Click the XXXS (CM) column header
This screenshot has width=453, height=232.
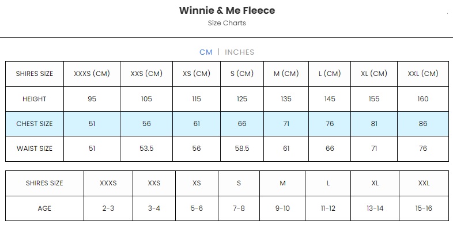[92, 74]
